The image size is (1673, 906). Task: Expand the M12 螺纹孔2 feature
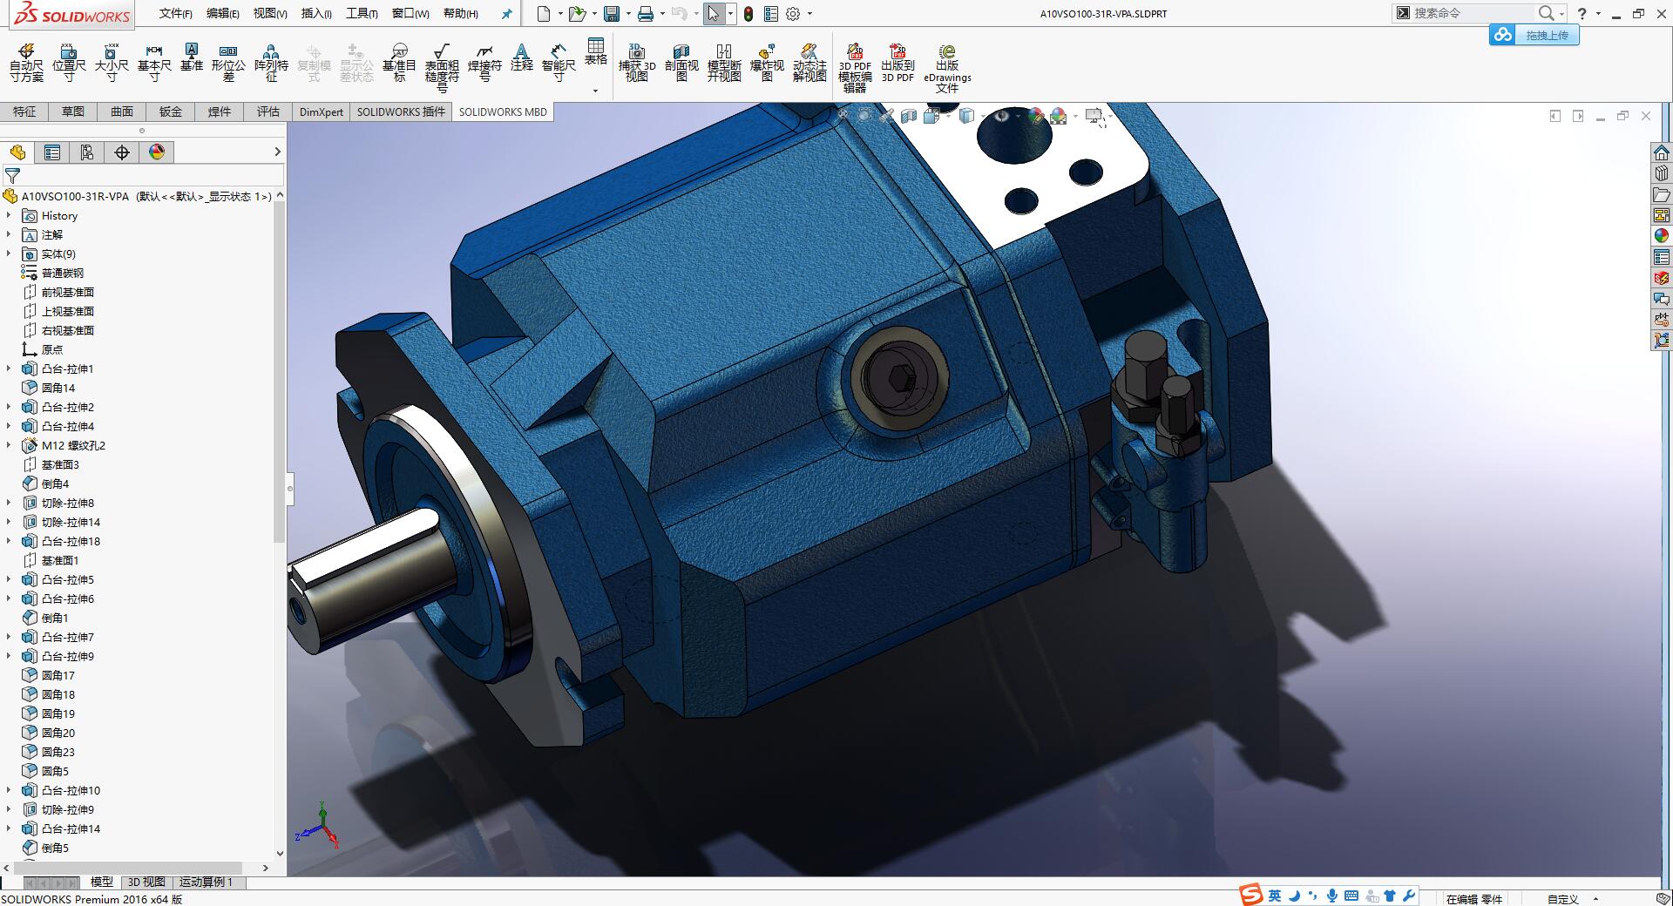click(9, 445)
